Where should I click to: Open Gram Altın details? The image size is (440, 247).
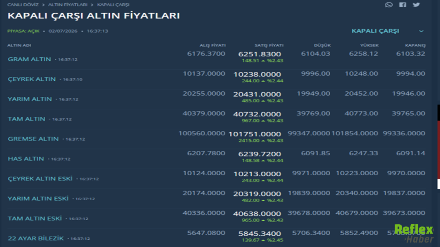pyautogui.click(x=30, y=59)
